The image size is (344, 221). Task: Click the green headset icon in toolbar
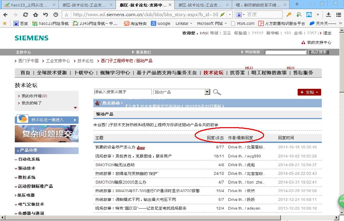[299, 15]
